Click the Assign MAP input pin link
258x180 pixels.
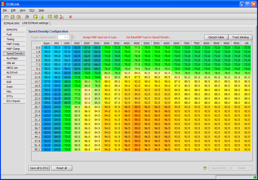[x=101, y=37]
